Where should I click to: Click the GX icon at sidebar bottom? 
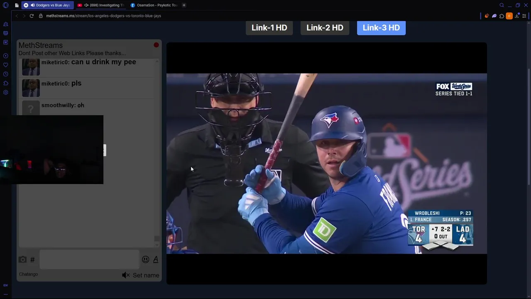click(5, 285)
